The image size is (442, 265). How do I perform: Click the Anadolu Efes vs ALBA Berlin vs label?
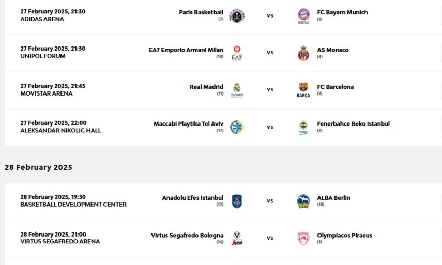tap(270, 201)
